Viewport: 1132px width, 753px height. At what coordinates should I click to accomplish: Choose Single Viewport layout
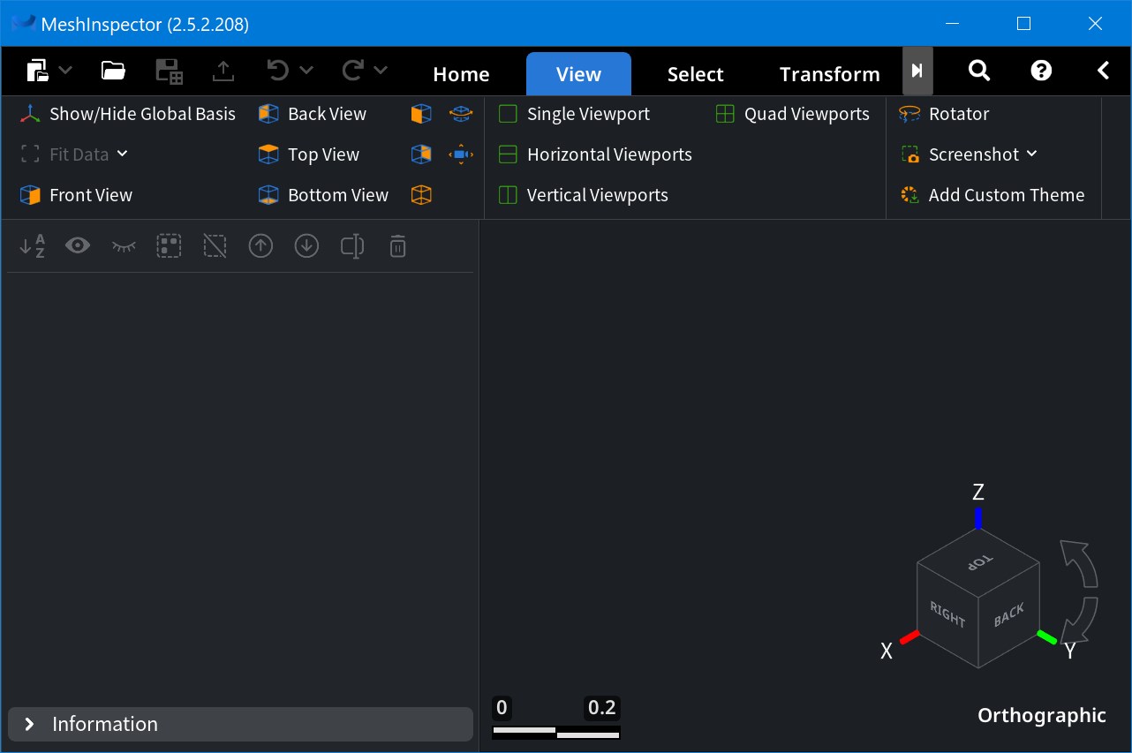(574, 114)
